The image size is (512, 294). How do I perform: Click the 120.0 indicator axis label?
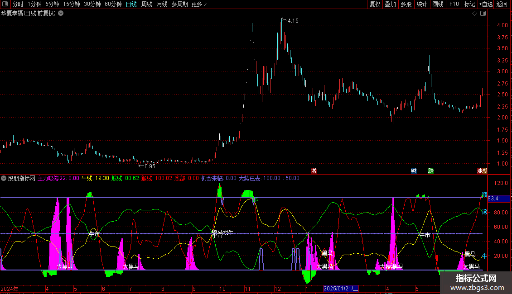tap(501, 183)
